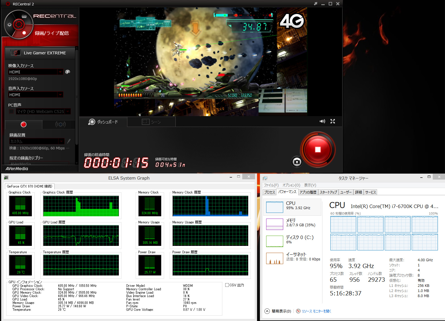
Task: Click the video color palette icon
Action: 67,72
